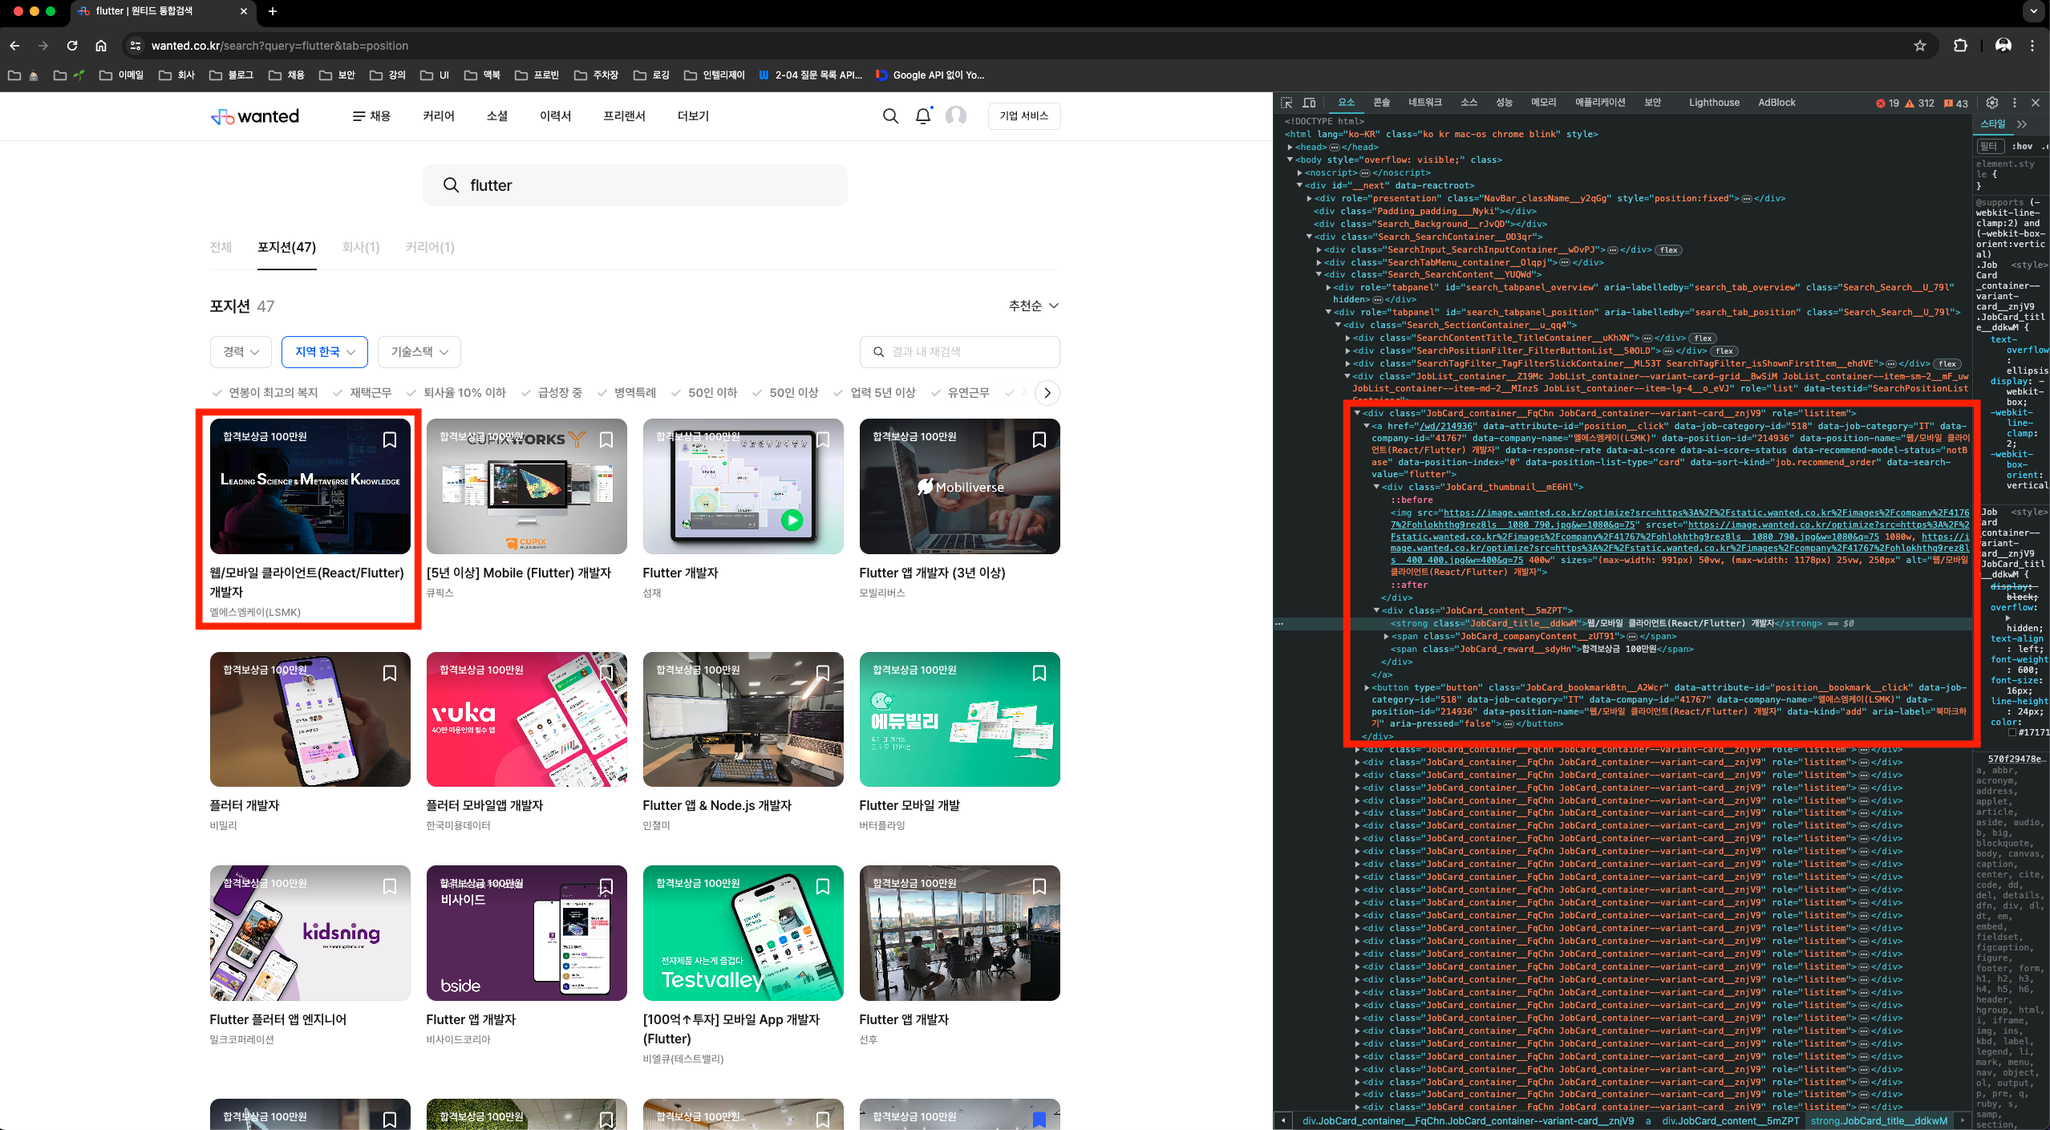Open the Google API 없이 Yo... bookmark
This screenshot has width=2050, height=1130.
930,75
